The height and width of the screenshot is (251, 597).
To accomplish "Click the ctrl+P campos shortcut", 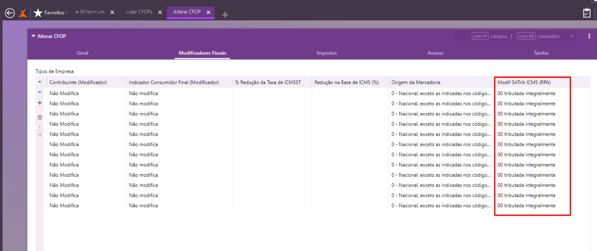I will click(489, 36).
